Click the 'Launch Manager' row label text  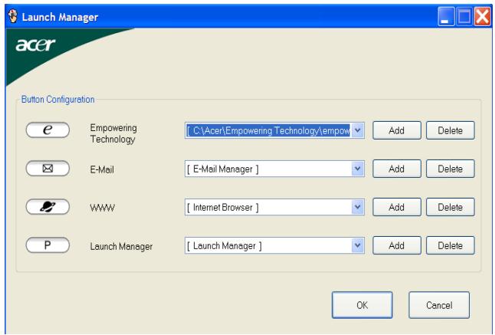pos(121,246)
